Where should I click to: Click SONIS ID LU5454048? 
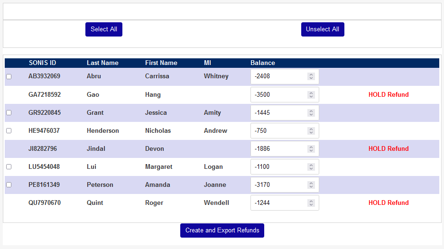tap(44, 166)
